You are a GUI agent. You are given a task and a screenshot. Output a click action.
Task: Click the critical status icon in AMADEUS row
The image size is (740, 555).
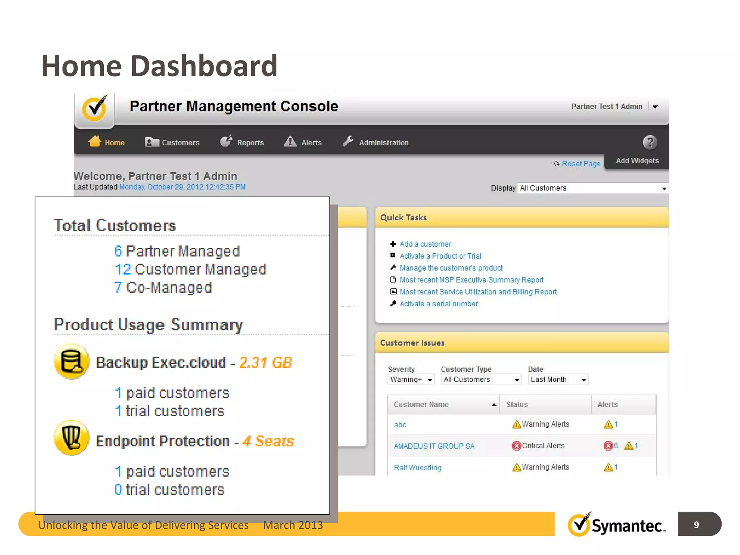(x=517, y=446)
